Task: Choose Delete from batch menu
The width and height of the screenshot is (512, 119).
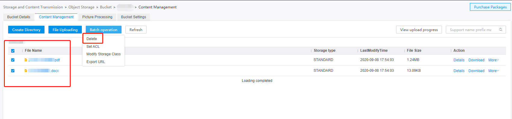Action: click(x=92, y=39)
